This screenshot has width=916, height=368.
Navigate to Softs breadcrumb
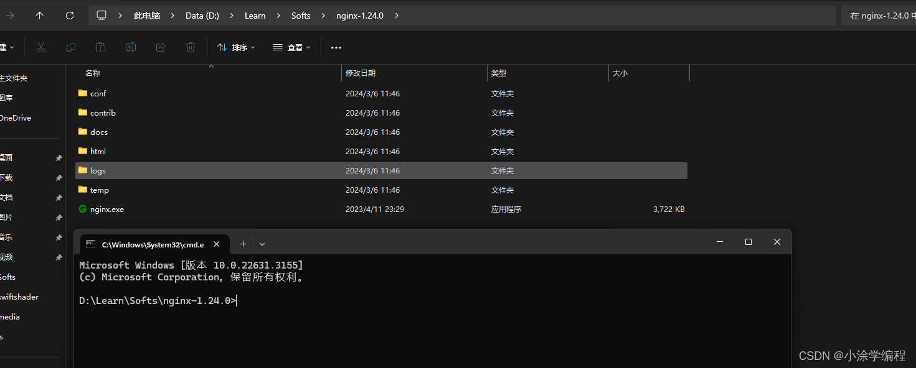pos(301,16)
